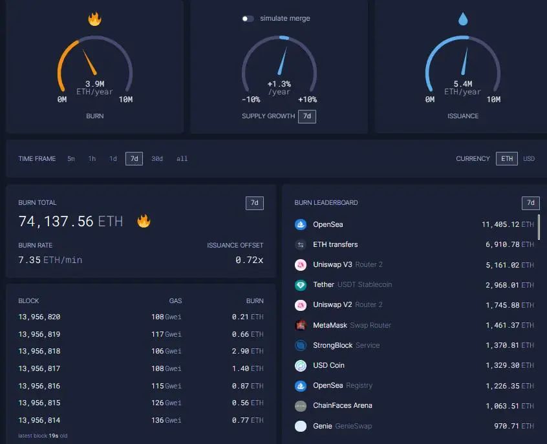Screen dimensions: 547x444
Task: Select the 5m time frame
Action: click(x=71, y=159)
